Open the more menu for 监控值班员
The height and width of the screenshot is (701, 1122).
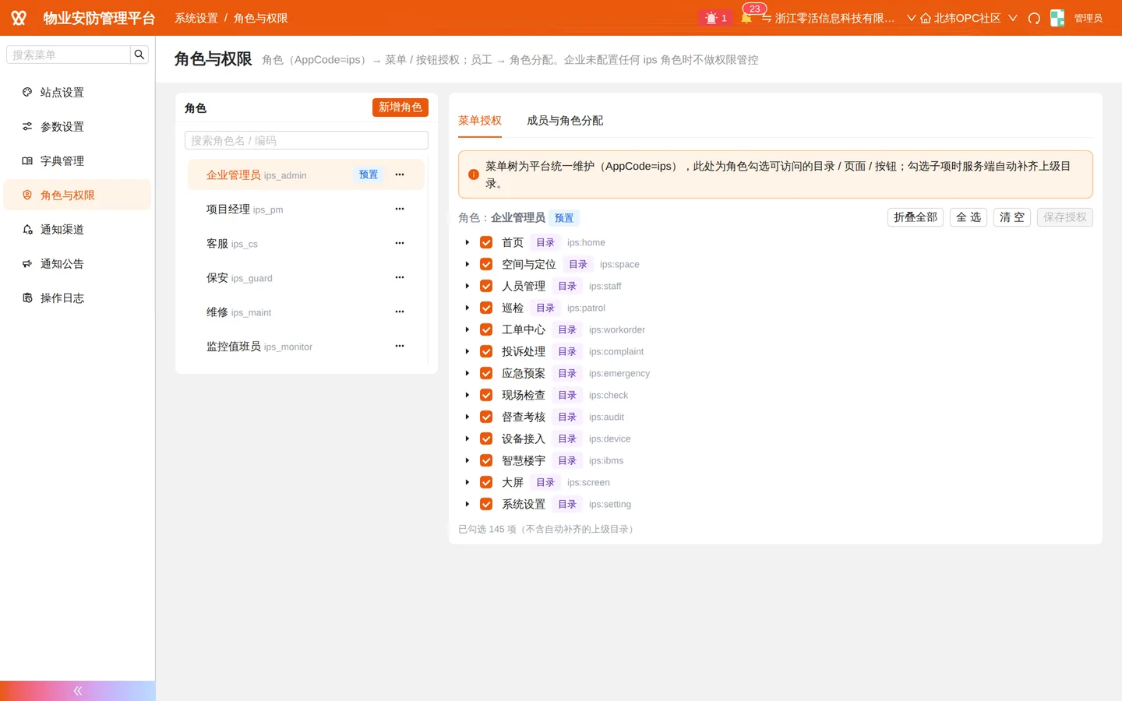[x=400, y=346]
